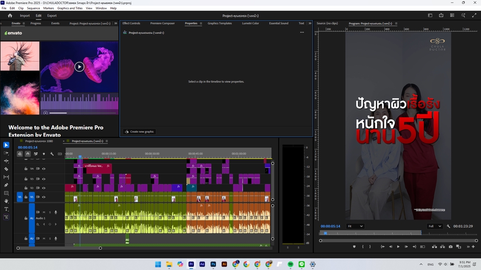481x270 pixels.
Task: Toggle the lock on track V4
Action: click(26, 169)
